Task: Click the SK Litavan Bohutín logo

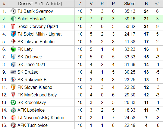Action: point(13,42)
